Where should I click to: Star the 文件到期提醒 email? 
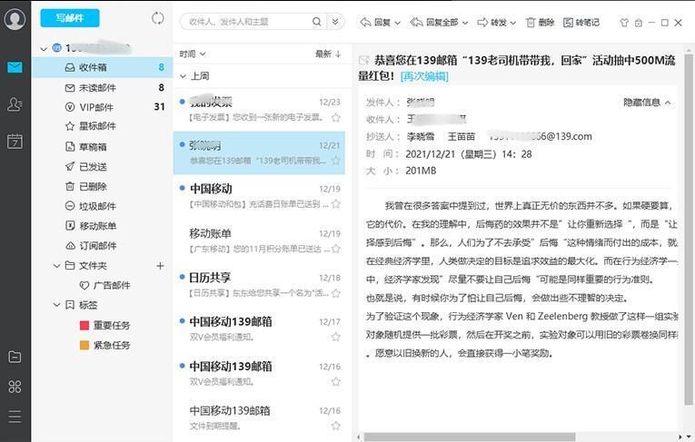336,426
